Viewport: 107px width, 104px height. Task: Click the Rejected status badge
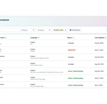pos(72,50)
